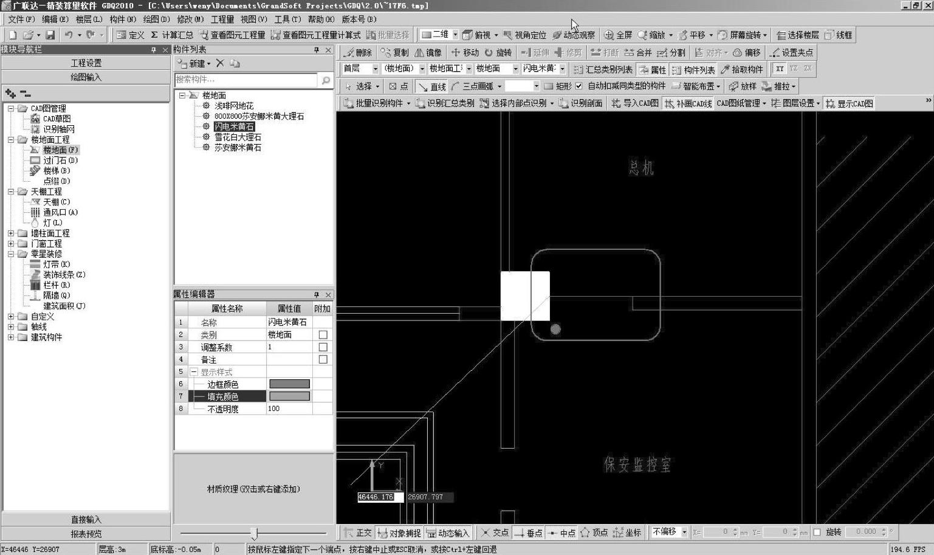Image resolution: width=934 pixels, height=555 pixels.
Task: Select 三点画弧 three-point arc tool
Action: 473,86
